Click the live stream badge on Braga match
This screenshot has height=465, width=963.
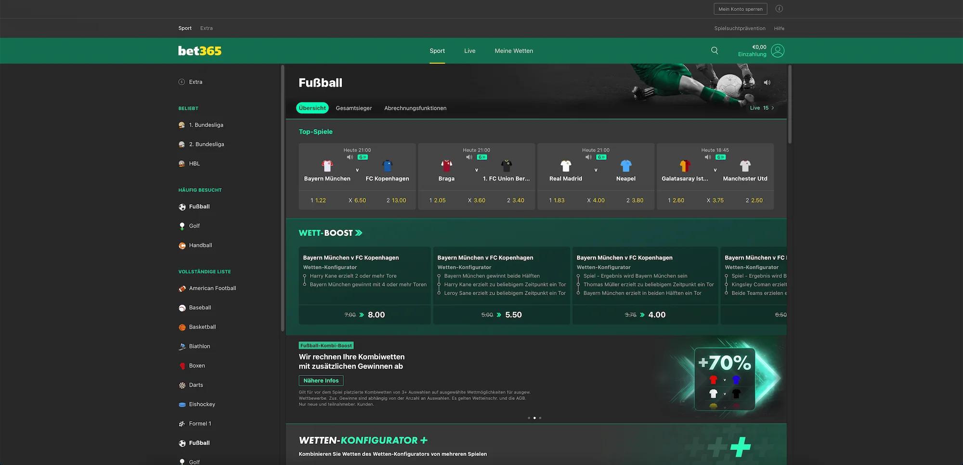482,157
